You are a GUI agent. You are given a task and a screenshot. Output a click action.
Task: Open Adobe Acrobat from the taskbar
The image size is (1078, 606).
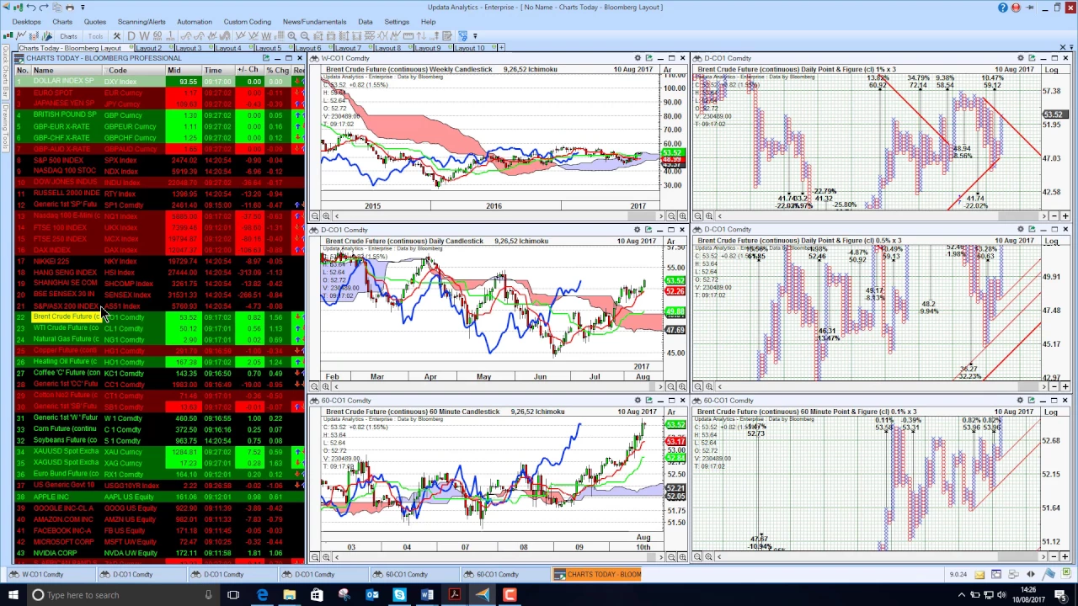click(455, 595)
